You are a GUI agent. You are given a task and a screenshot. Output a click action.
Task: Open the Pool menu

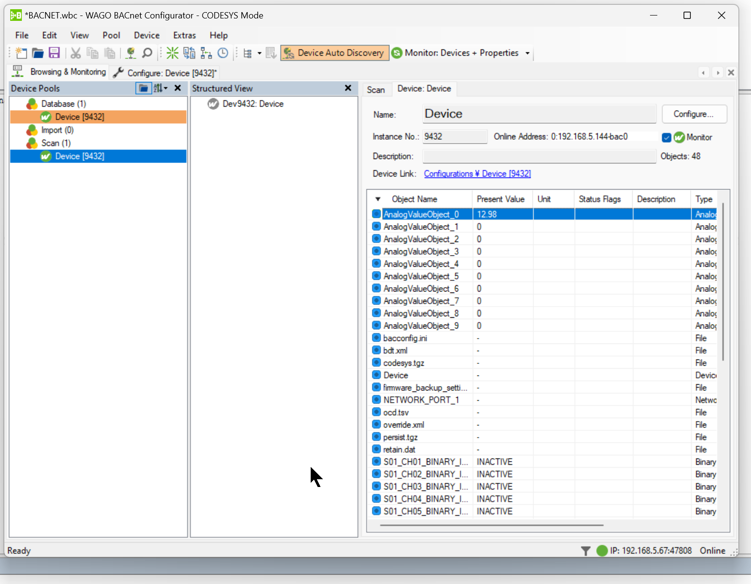pos(111,35)
